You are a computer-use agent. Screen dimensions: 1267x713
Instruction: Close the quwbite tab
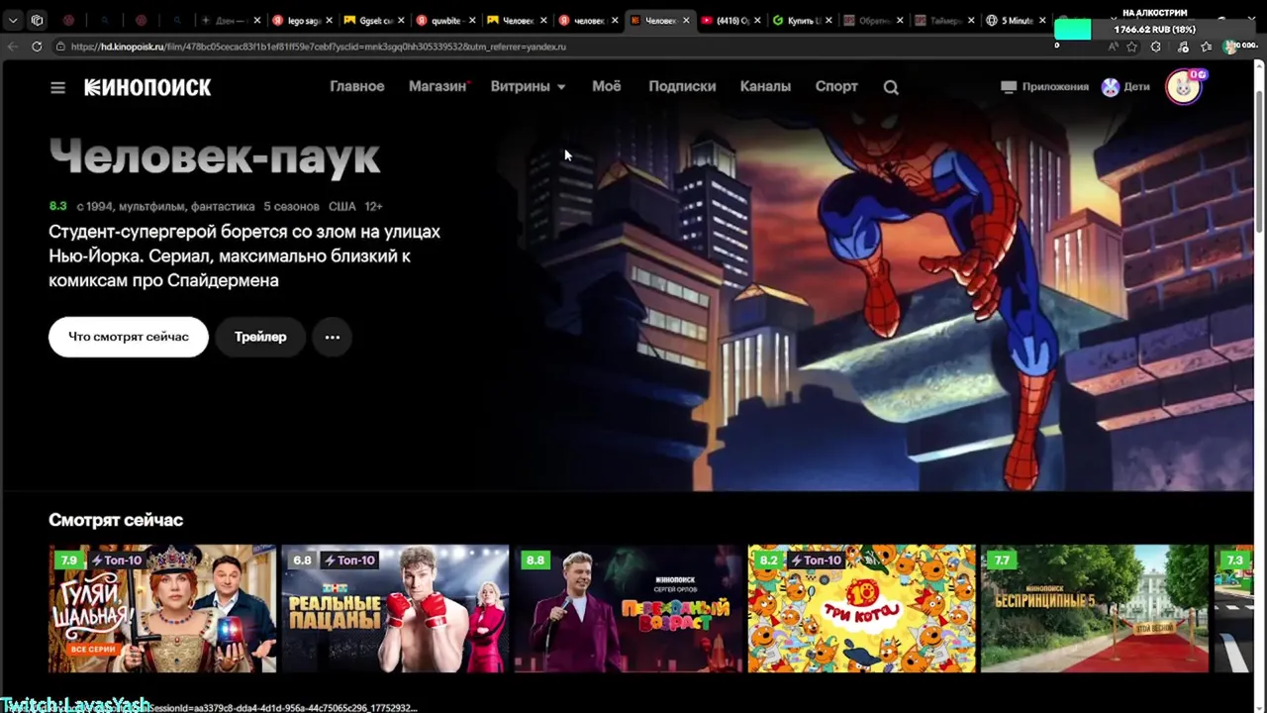[472, 20]
